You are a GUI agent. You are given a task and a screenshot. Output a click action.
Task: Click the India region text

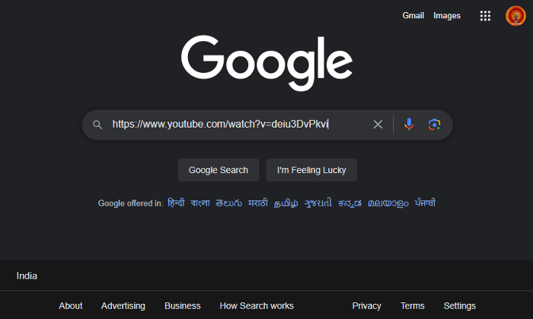(x=27, y=276)
